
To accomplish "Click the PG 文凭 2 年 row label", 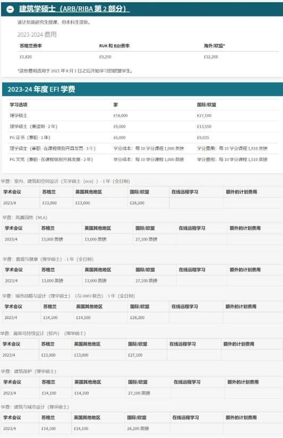I will 51,159.
